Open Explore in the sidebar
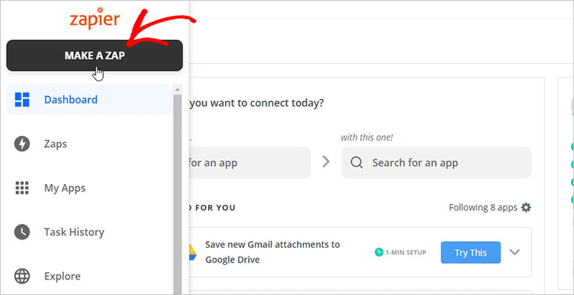The width and height of the screenshot is (574, 295). (62, 277)
